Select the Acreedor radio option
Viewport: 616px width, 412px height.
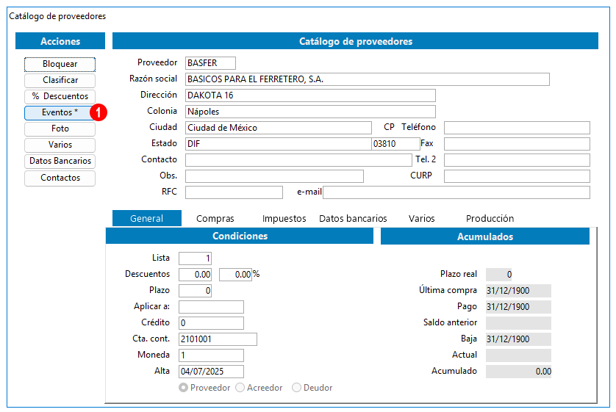tap(240, 388)
